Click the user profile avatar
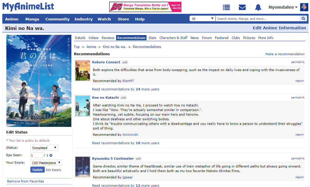 [304, 7]
